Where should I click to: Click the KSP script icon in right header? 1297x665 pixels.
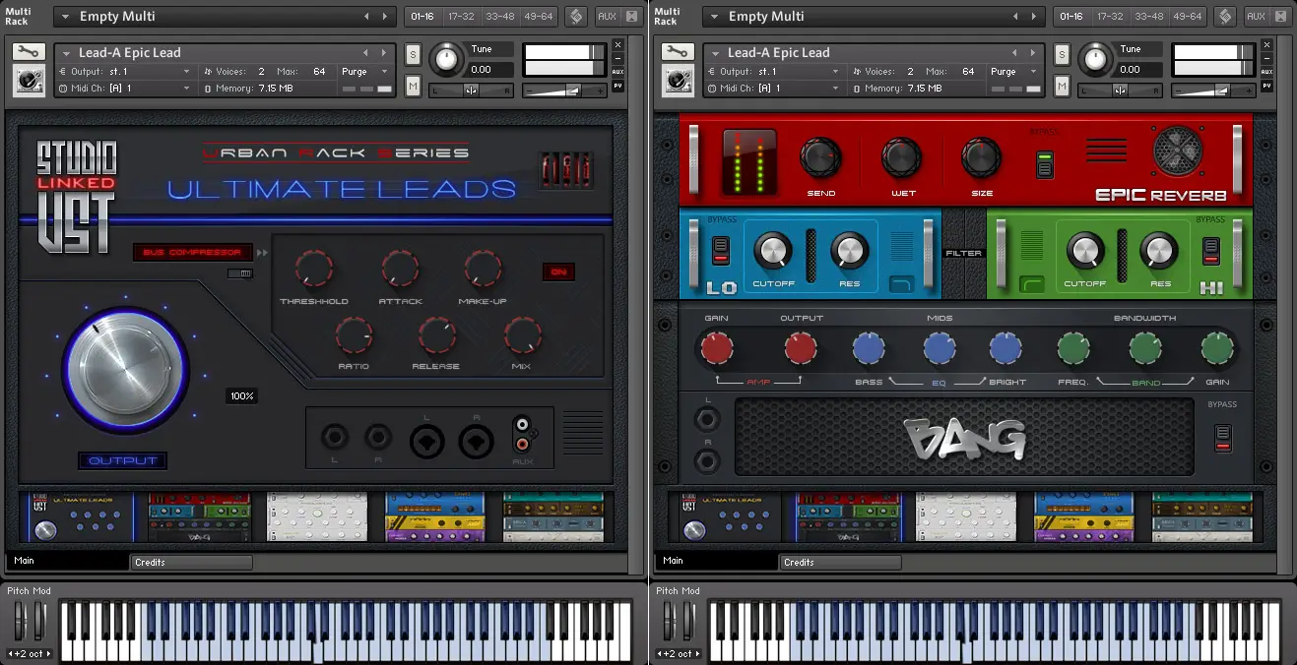click(1225, 17)
